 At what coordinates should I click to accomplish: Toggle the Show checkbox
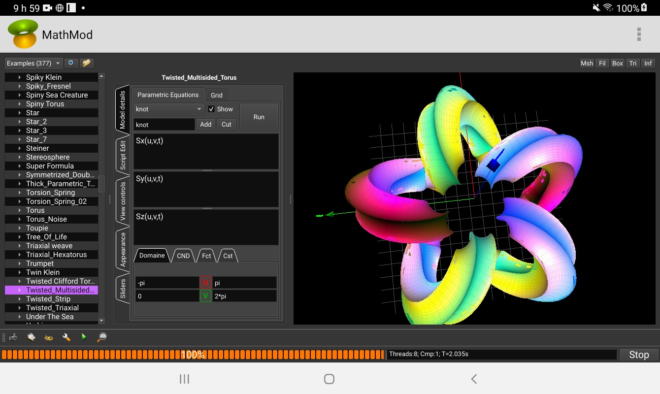pos(211,109)
